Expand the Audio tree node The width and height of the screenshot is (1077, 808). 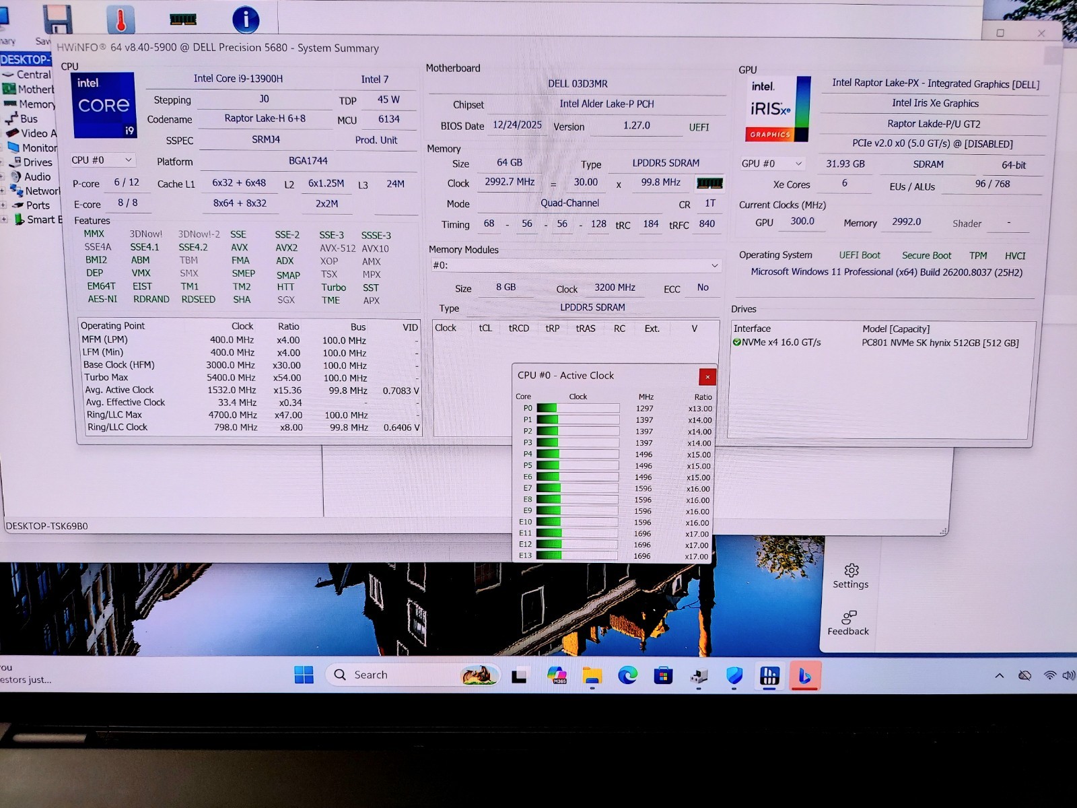(3, 176)
